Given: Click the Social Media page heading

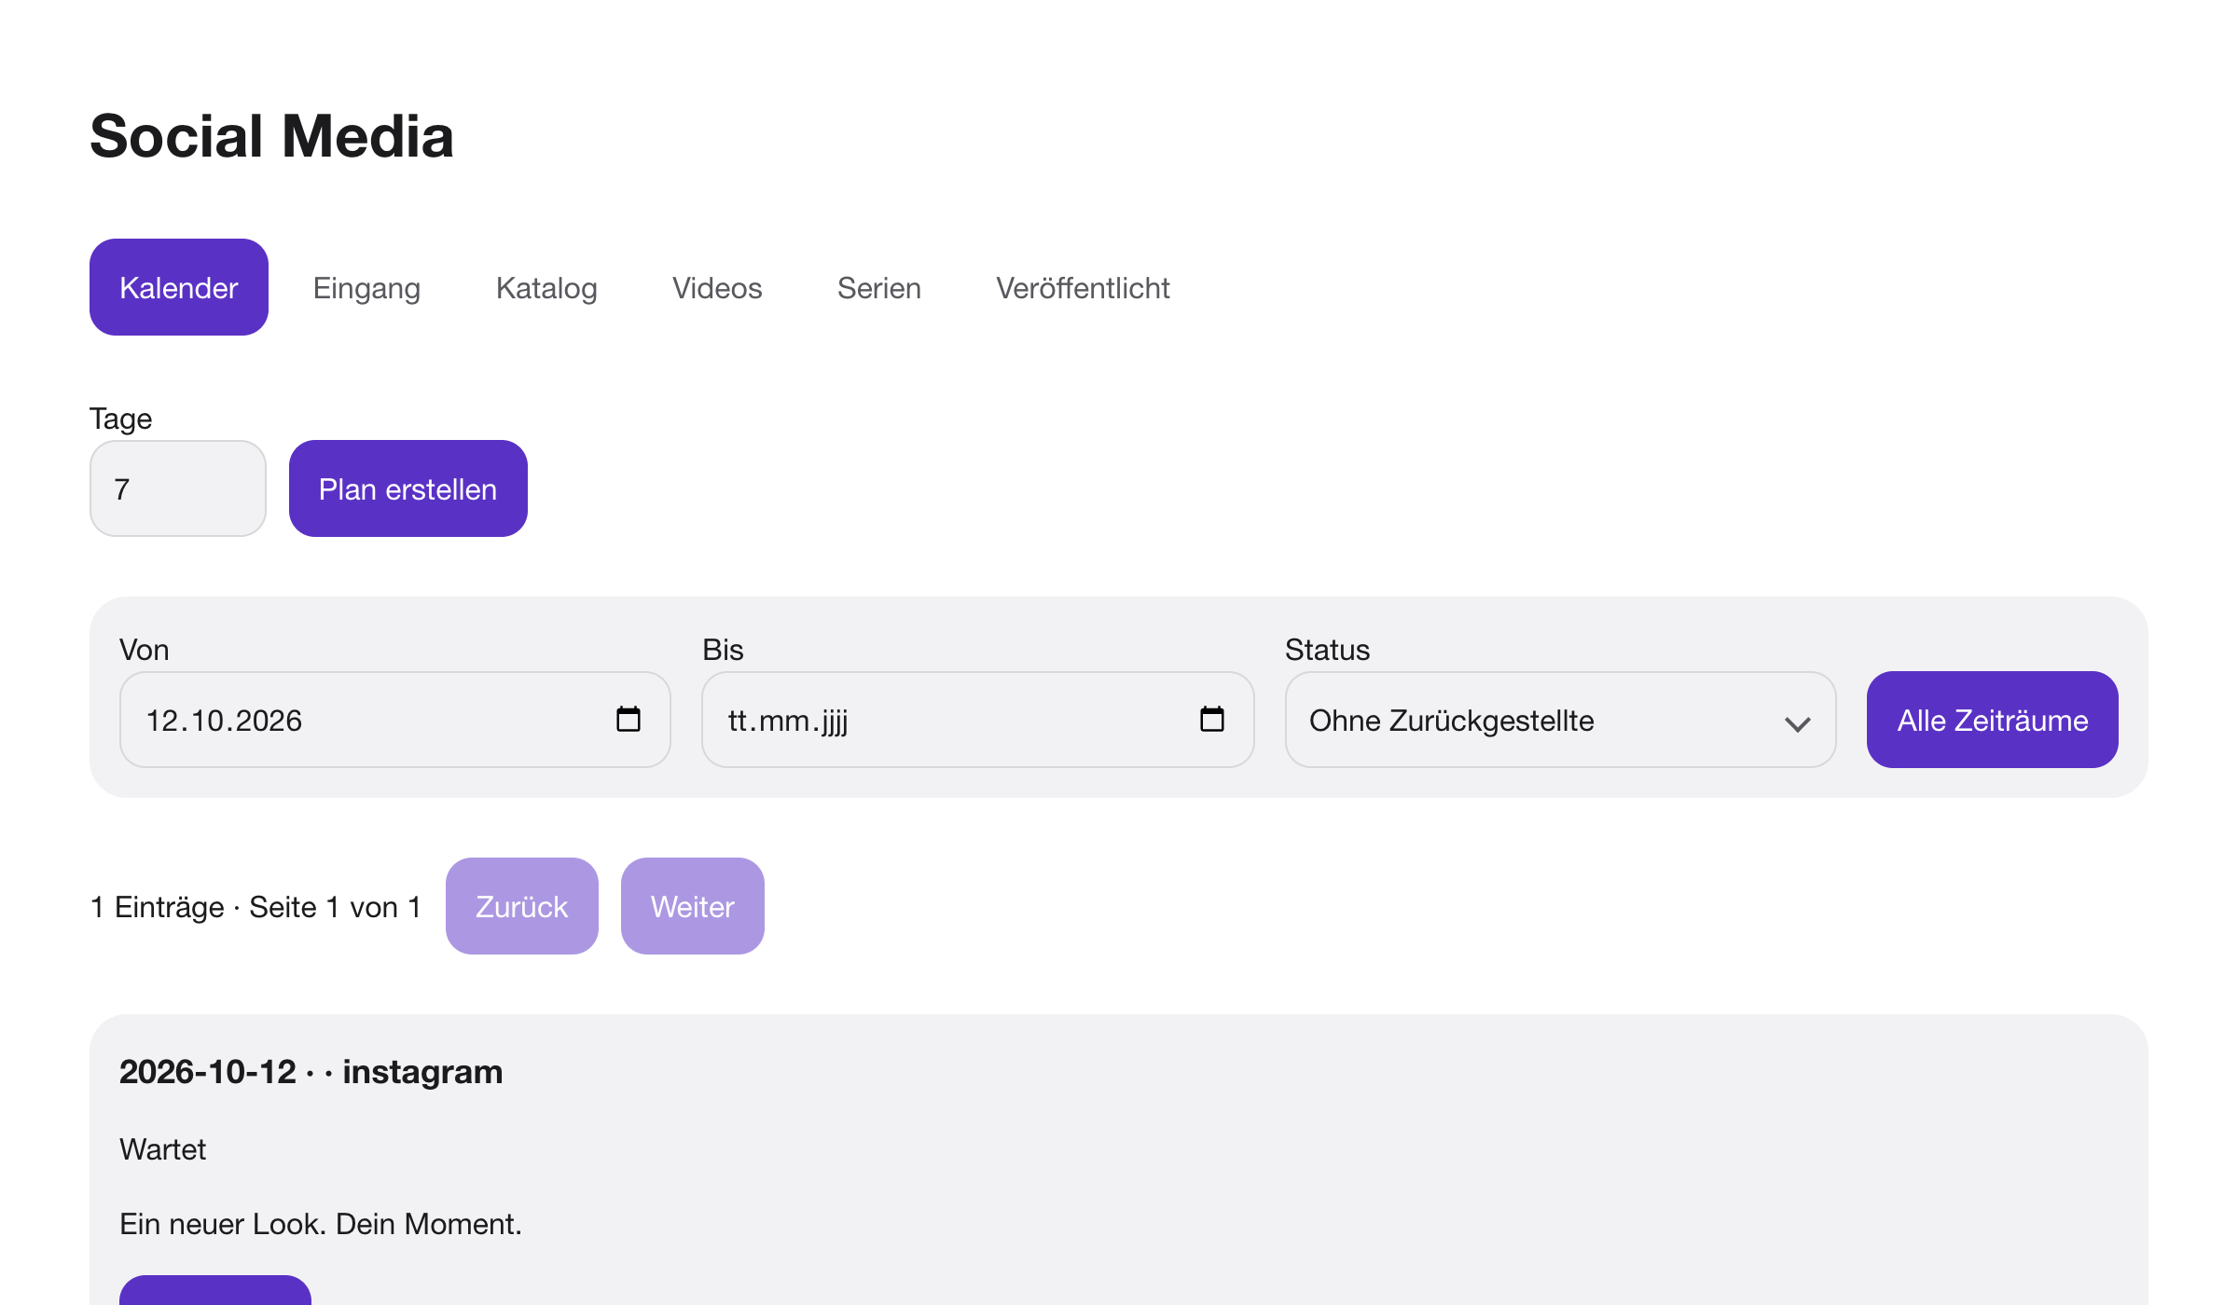Looking at the screenshot, I should (271, 136).
